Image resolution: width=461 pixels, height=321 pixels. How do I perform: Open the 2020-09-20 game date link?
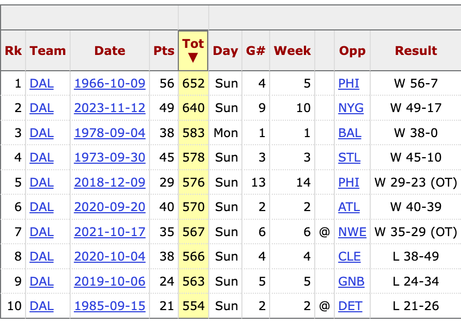pyautogui.click(x=110, y=207)
